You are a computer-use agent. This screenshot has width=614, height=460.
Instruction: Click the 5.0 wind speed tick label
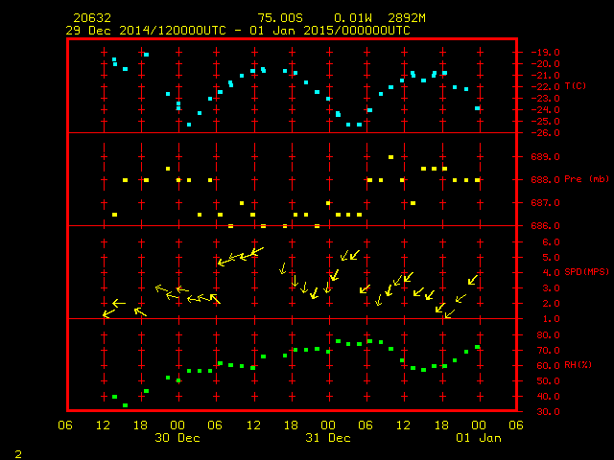551,258
